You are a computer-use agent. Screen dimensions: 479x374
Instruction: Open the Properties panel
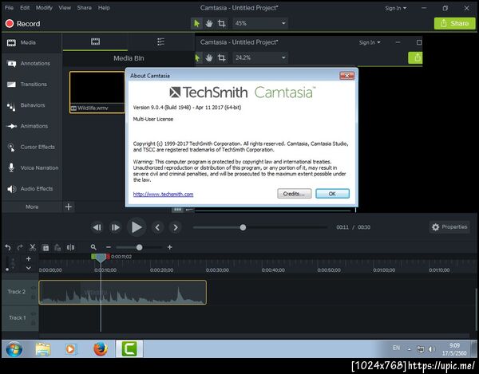coord(449,227)
